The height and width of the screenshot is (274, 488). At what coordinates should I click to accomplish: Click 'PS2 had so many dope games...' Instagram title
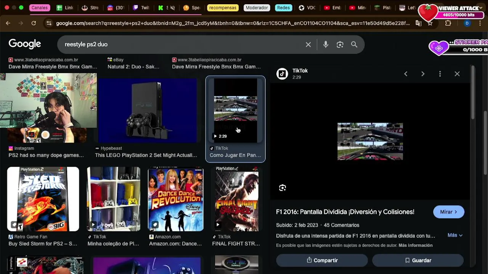tap(46, 155)
